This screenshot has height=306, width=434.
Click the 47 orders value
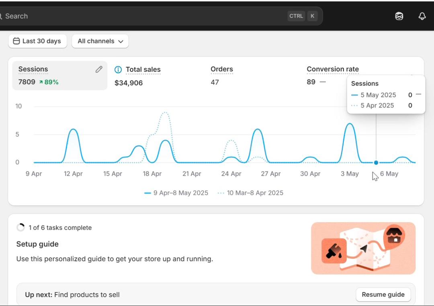[215, 82]
